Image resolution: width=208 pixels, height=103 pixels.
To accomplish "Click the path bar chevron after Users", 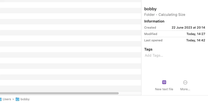I will (x=13, y=99).
